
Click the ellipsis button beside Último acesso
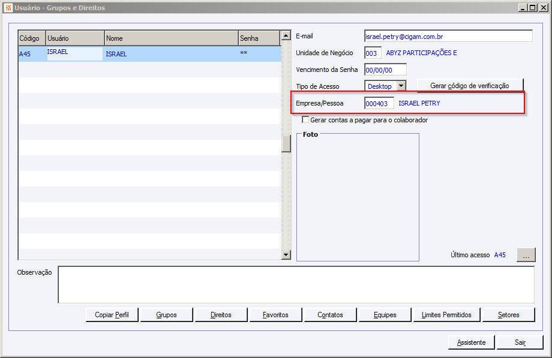click(x=526, y=255)
